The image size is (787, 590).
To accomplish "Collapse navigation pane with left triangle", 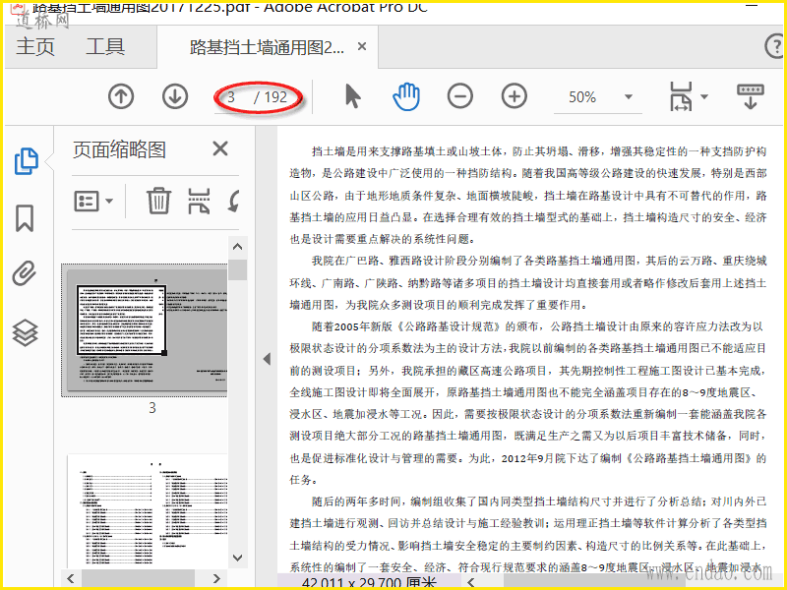I will tap(267, 359).
